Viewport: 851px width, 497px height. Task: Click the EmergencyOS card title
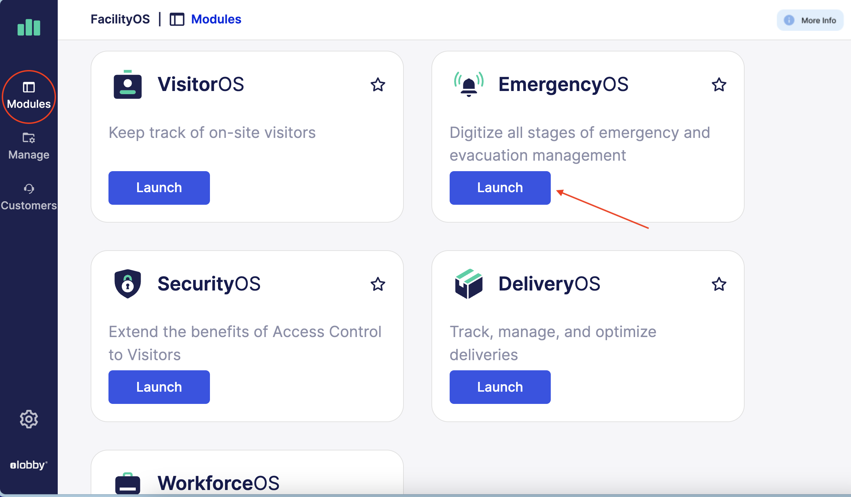[563, 84]
